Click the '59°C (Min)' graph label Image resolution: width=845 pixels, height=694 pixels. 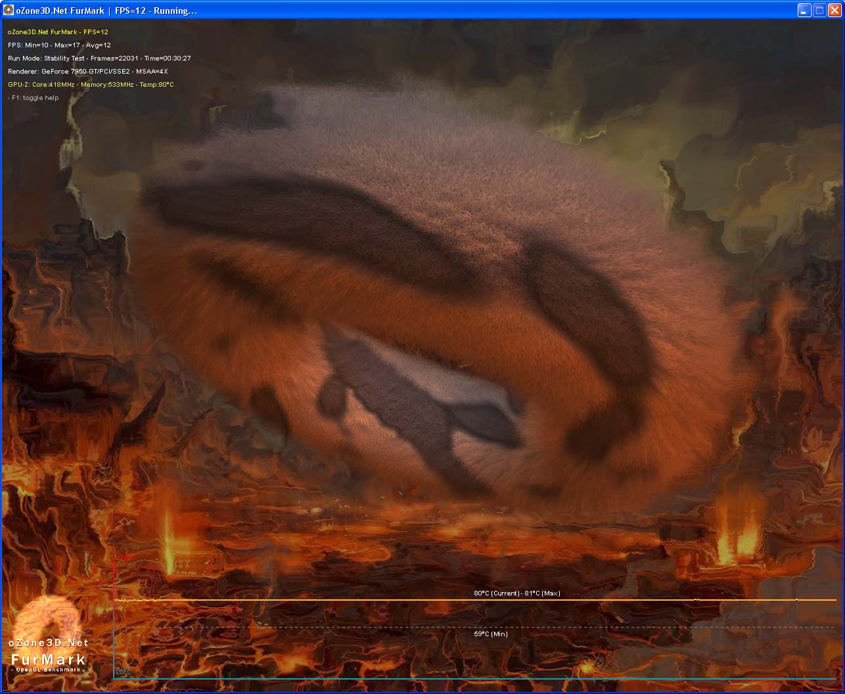coord(491,634)
